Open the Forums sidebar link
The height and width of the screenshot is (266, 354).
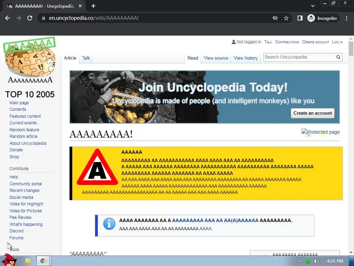pyautogui.click(x=16, y=238)
